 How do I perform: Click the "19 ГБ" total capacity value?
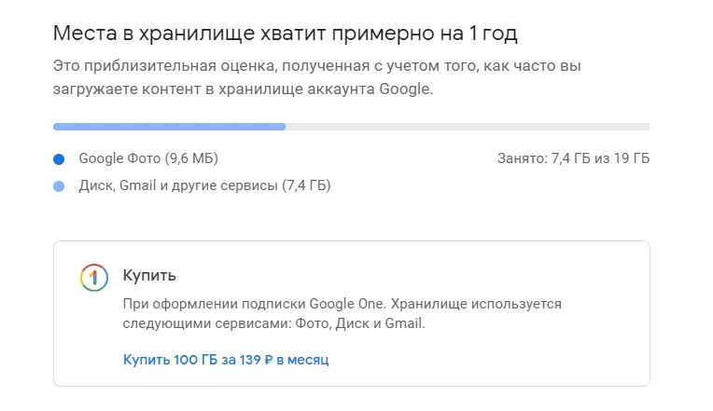(x=632, y=158)
